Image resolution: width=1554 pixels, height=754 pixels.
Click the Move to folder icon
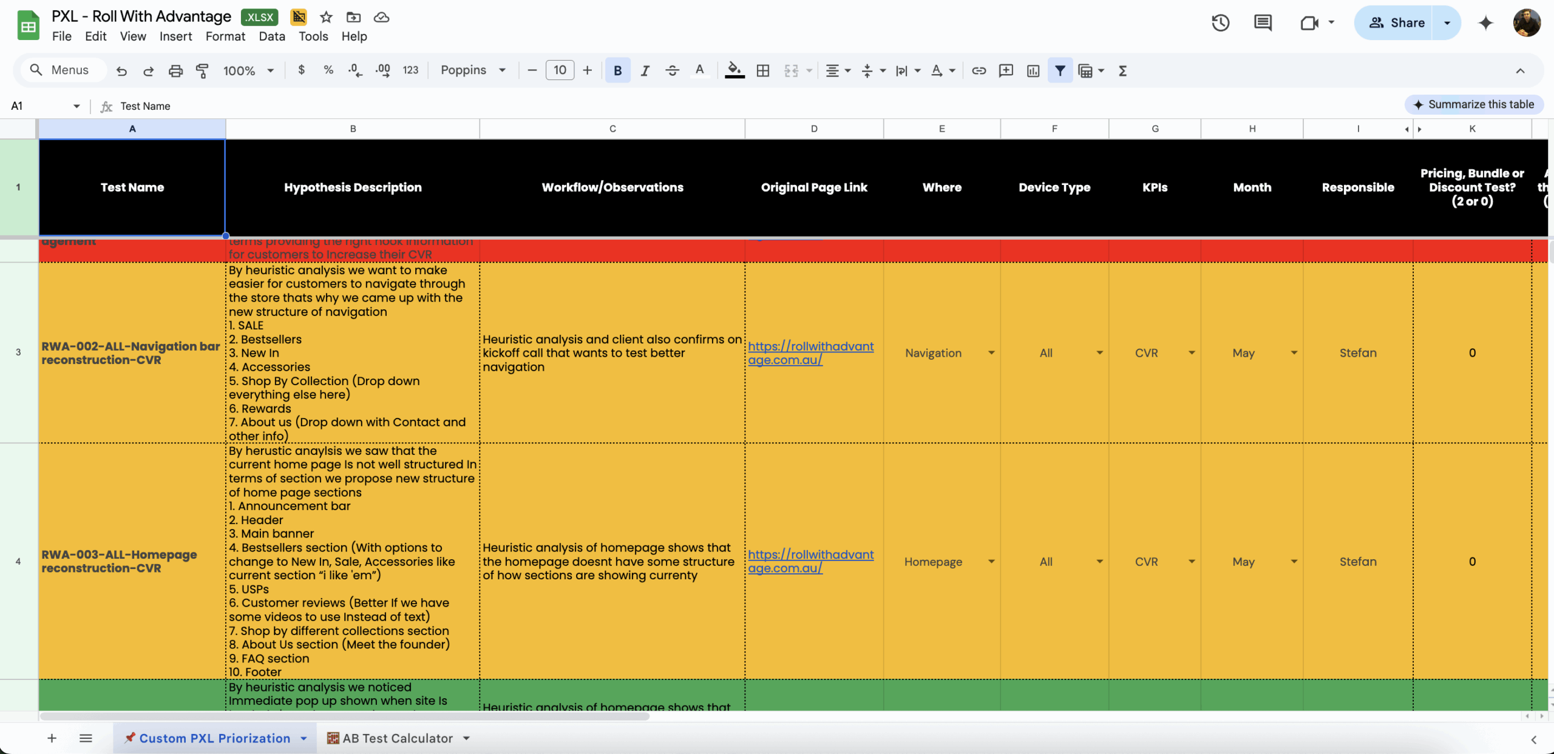click(353, 17)
